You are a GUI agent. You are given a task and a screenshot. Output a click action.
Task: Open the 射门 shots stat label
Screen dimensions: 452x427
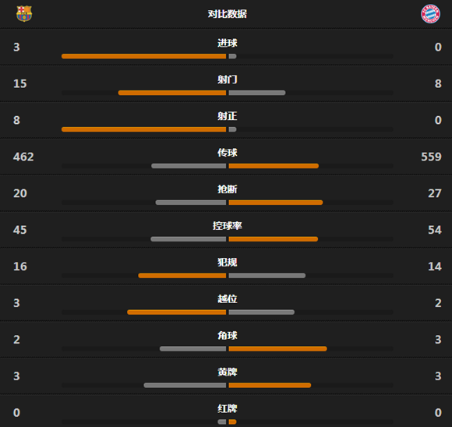tap(227, 79)
